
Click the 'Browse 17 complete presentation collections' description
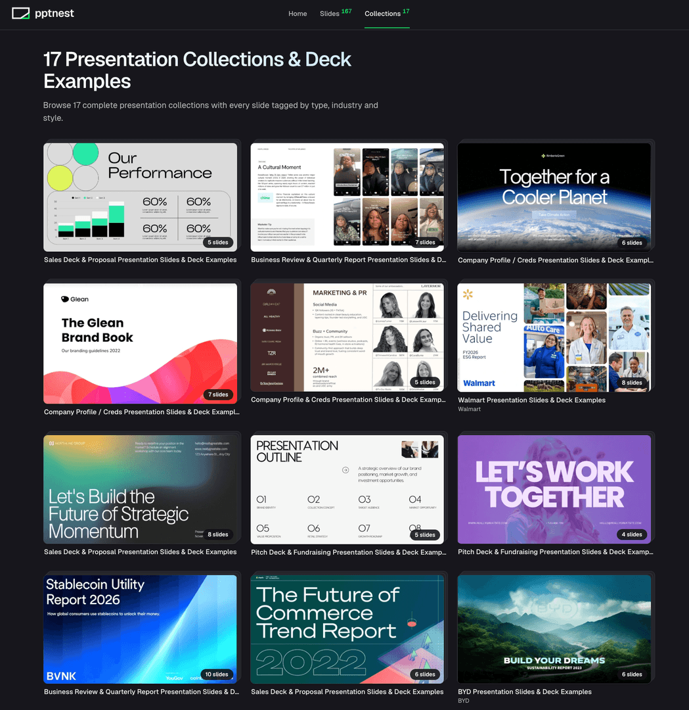(211, 111)
